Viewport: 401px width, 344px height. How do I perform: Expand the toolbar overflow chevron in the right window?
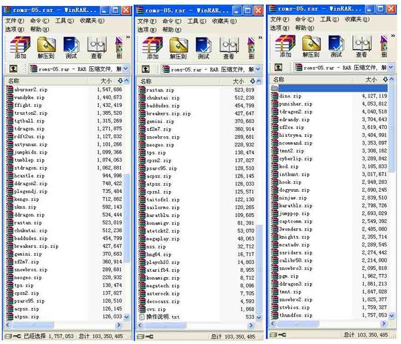pos(393,36)
